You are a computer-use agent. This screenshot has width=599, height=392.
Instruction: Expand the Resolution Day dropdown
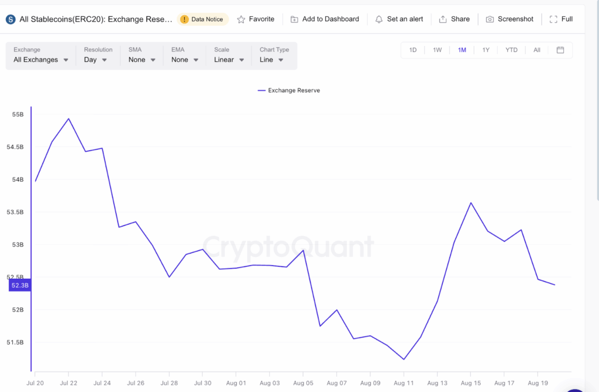coord(98,55)
